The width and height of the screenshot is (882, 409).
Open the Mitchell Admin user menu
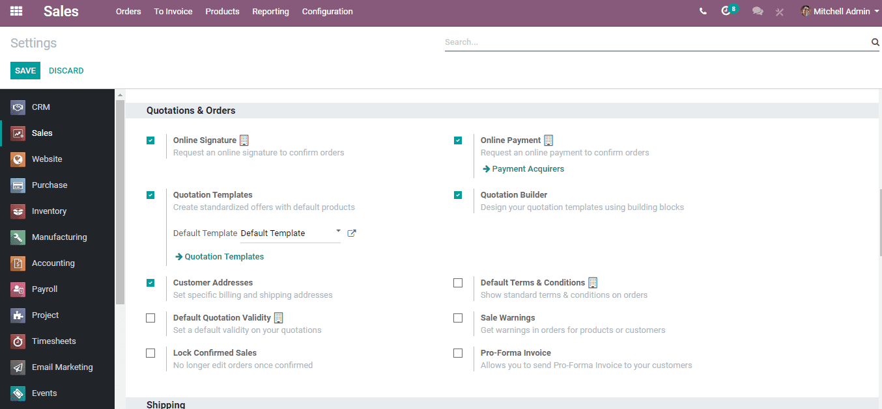click(x=840, y=11)
